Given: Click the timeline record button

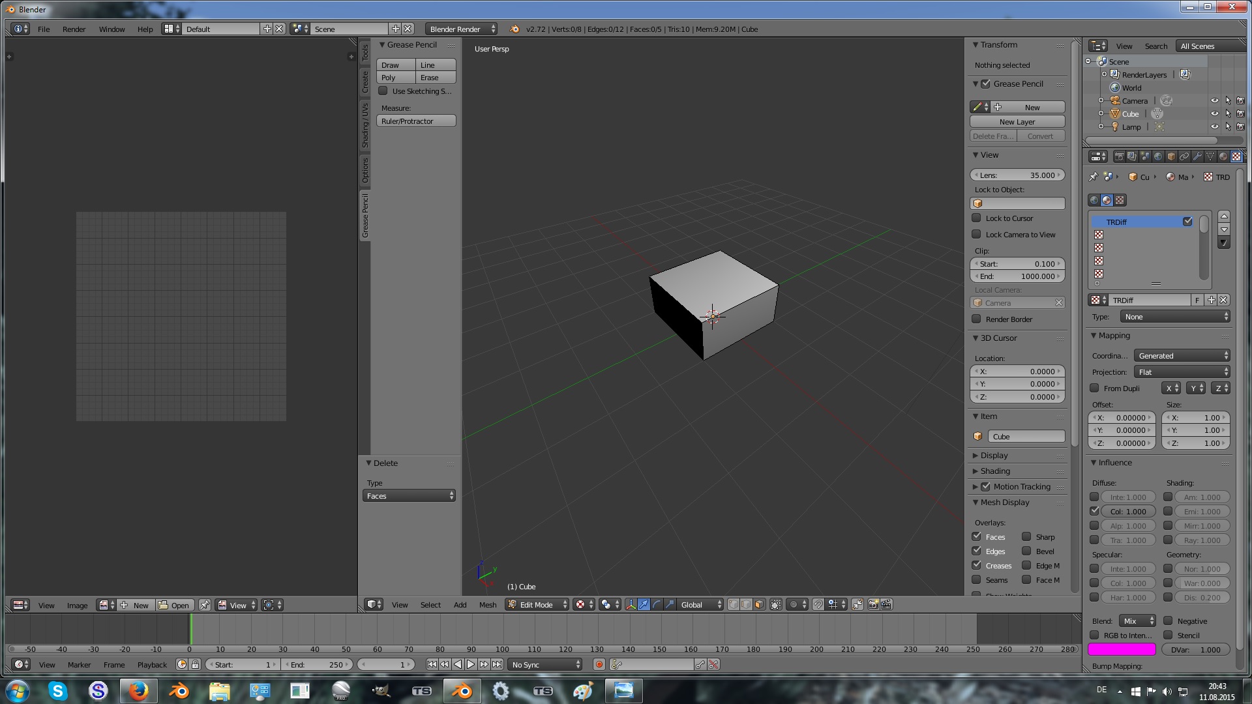Looking at the screenshot, I should coord(599,664).
